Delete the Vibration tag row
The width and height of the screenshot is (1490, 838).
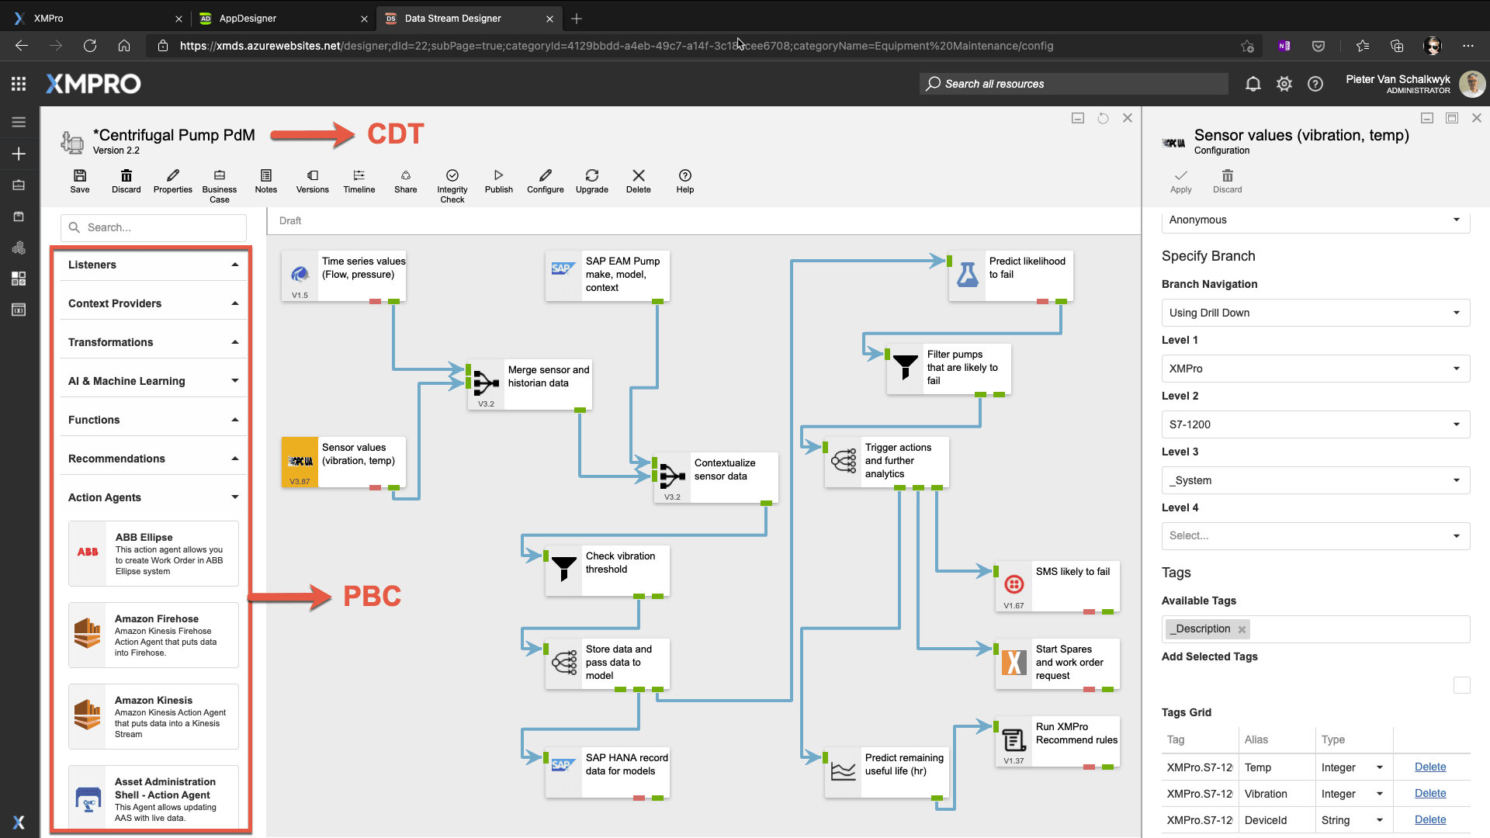[x=1429, y=793]
